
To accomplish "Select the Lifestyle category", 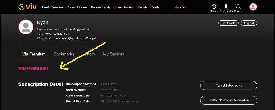I will 142,7.
